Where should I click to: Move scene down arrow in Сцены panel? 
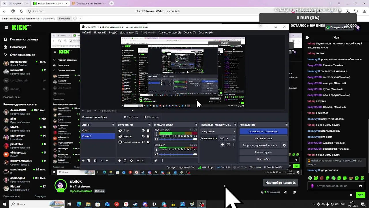pyautogui.click(x=107, y=161)
